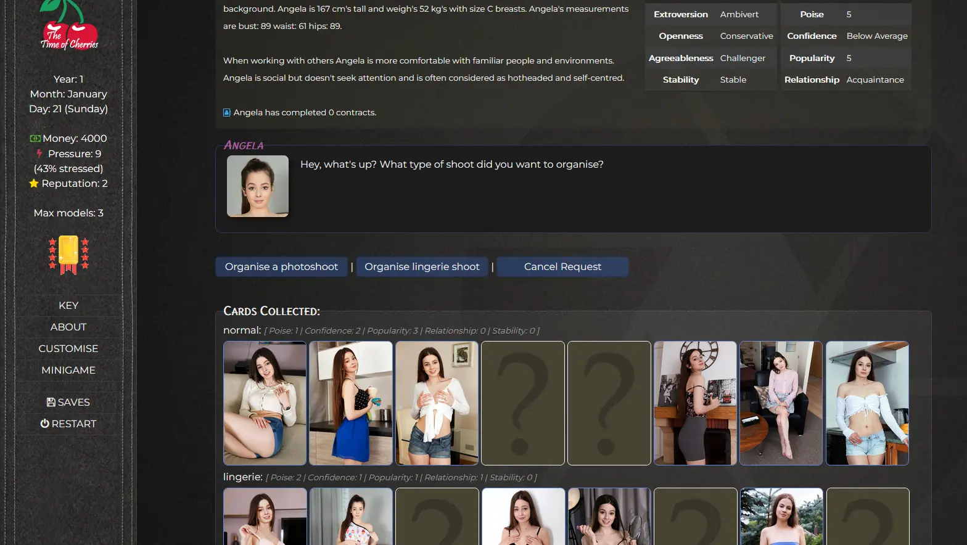
Task: Click the blue contracts icon
Action: 227,112
